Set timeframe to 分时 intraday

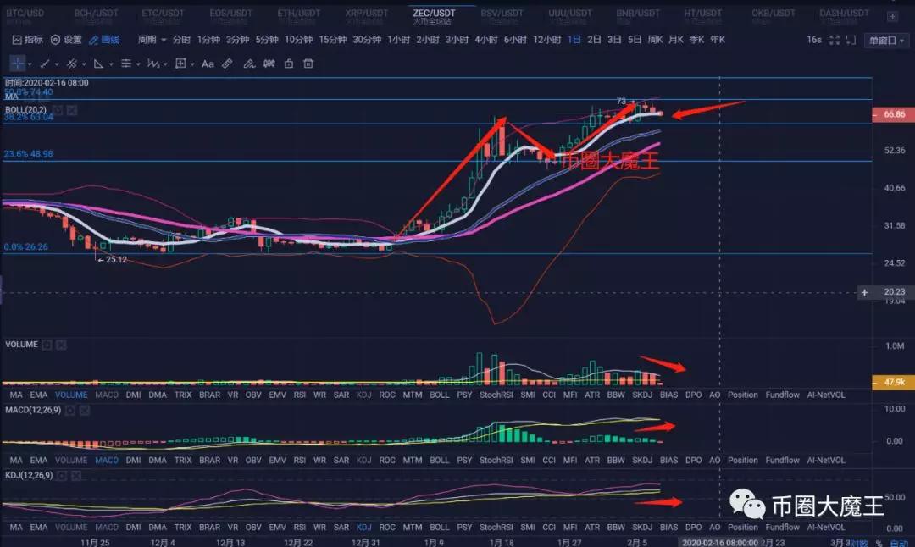click(x=181, y=40)
